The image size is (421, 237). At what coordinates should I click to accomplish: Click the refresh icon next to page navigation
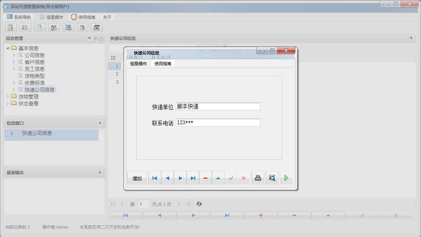click(199, 204)
